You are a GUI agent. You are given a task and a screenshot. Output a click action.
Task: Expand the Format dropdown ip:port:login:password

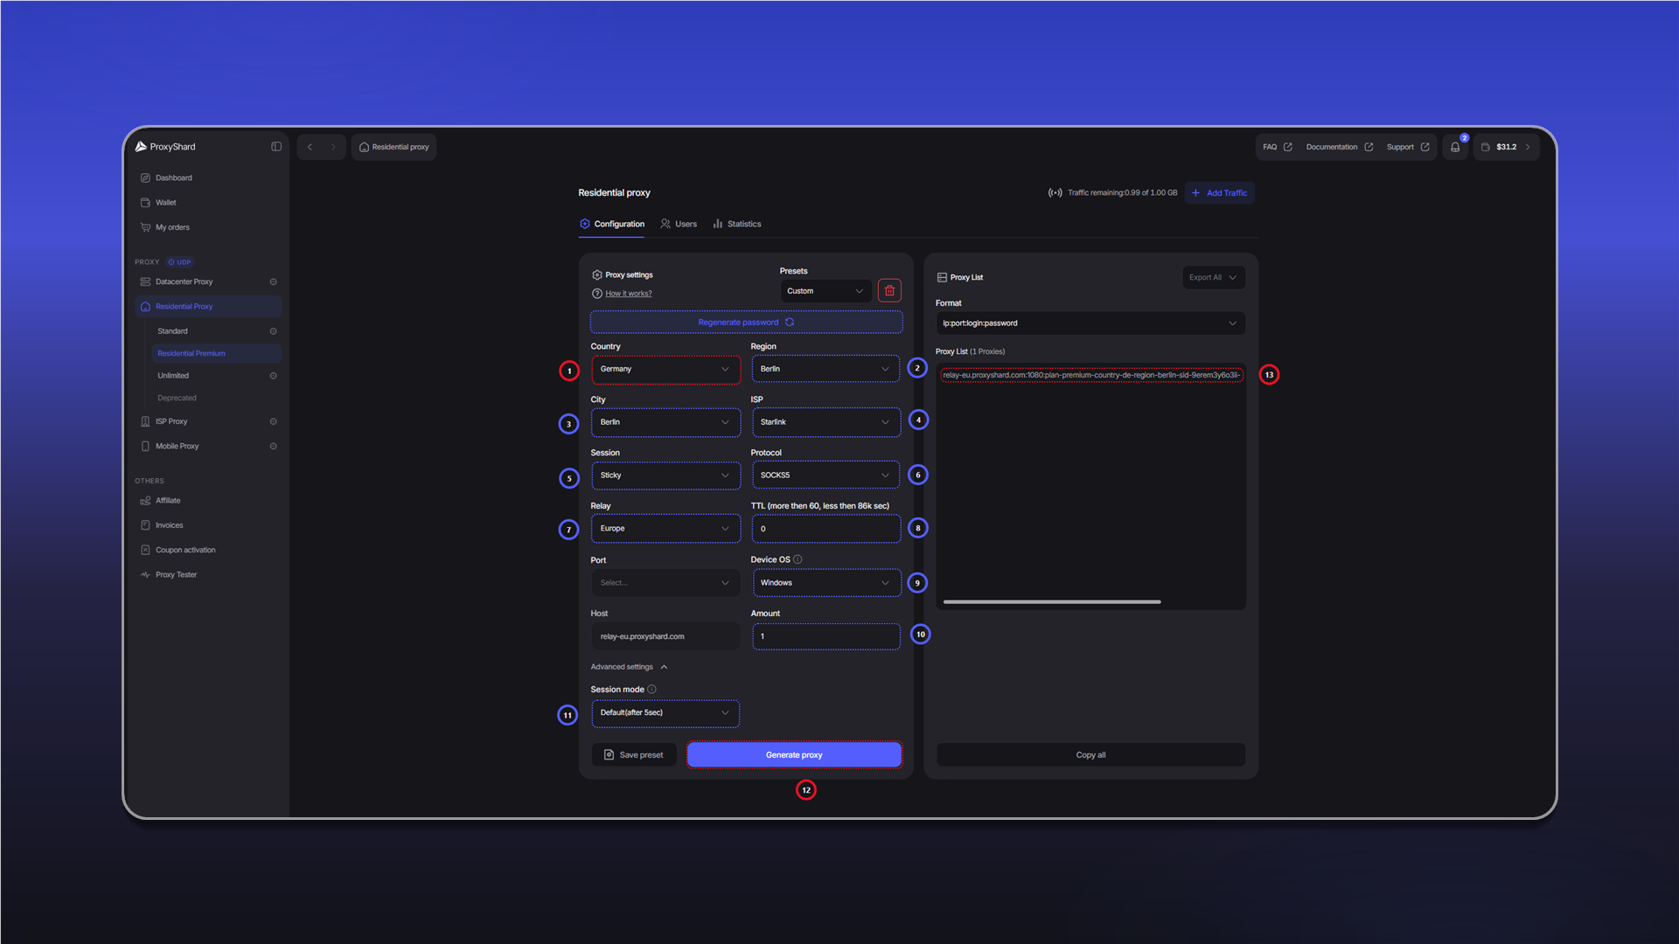[1090, 323]
